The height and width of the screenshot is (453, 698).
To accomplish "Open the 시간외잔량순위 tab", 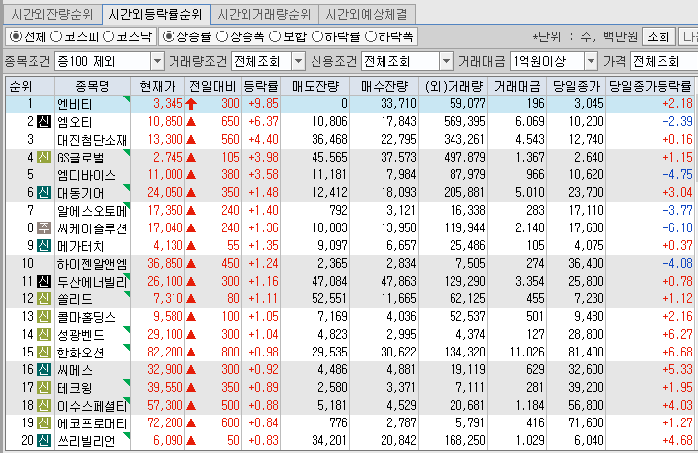I will (51, 14).
